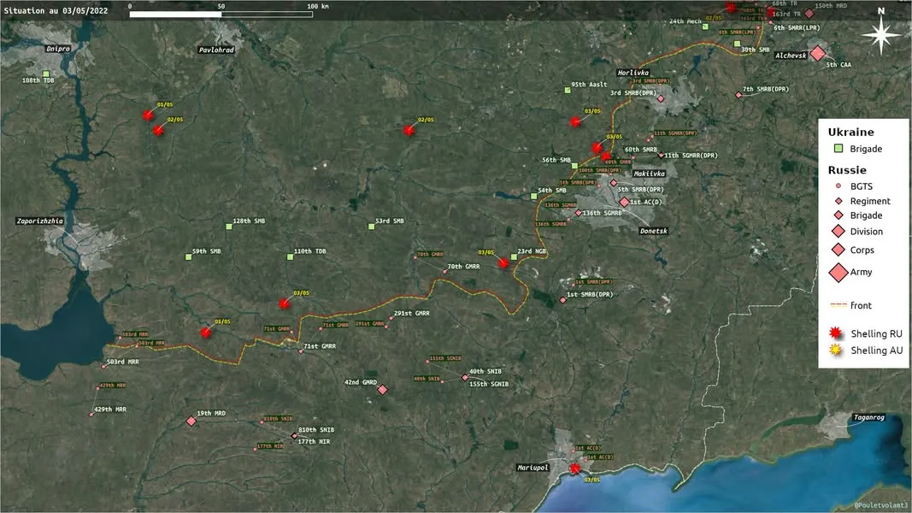Select the 5th CAA army diamond at Alchevsk
This screenshot has width=912, height=513.
click(818, 54)
